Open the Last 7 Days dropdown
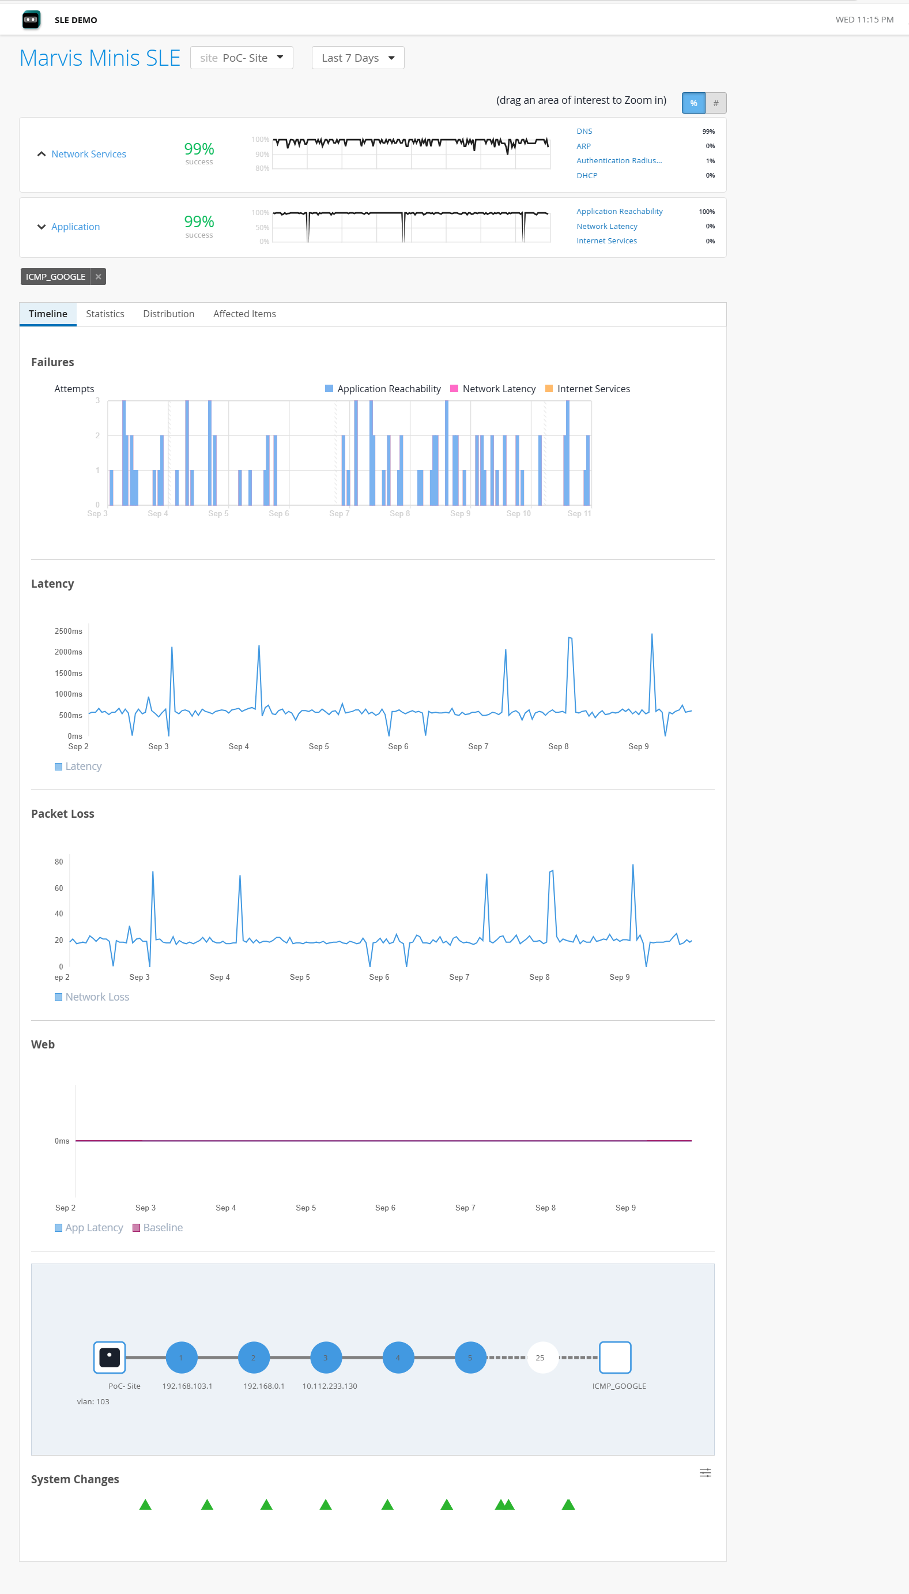 click(x=358, y=58)
